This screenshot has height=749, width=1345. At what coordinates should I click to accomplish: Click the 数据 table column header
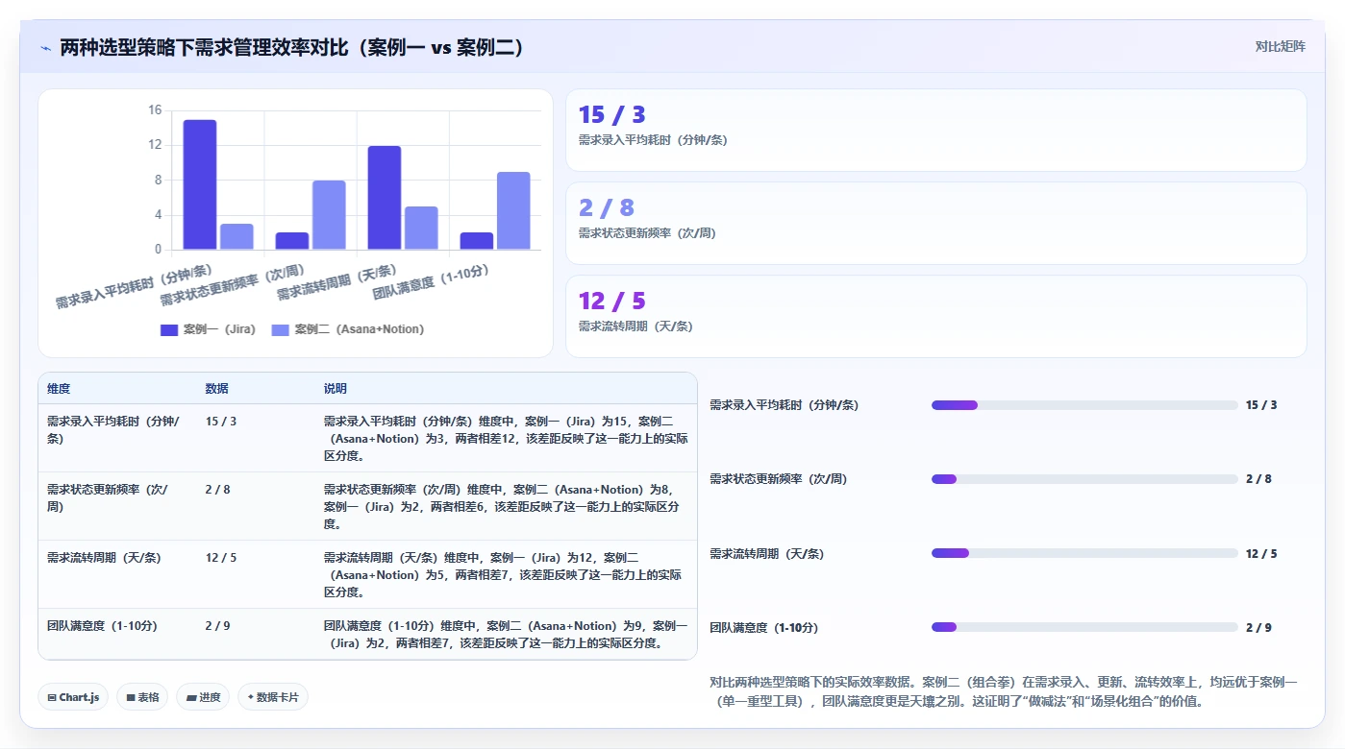pos(217,389)
